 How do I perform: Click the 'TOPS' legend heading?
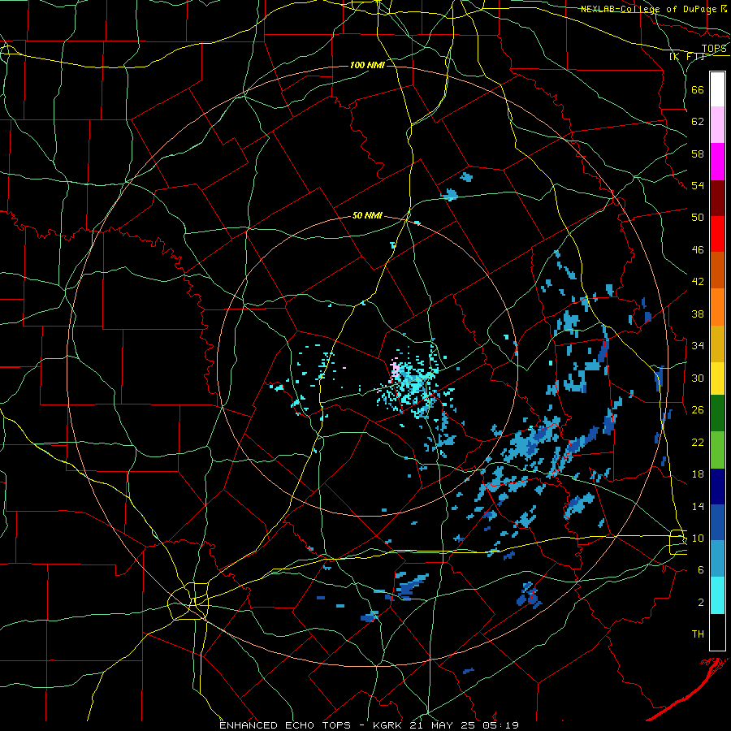point(714,49)
